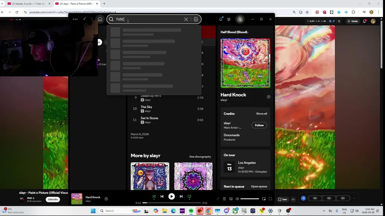The height and width of the screenshot is (216, 385).
Task: Toggle repeat in Spotify player
Action: pos(189,196)
